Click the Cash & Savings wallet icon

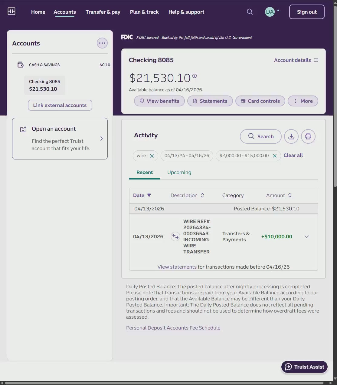tap(21, 65)
